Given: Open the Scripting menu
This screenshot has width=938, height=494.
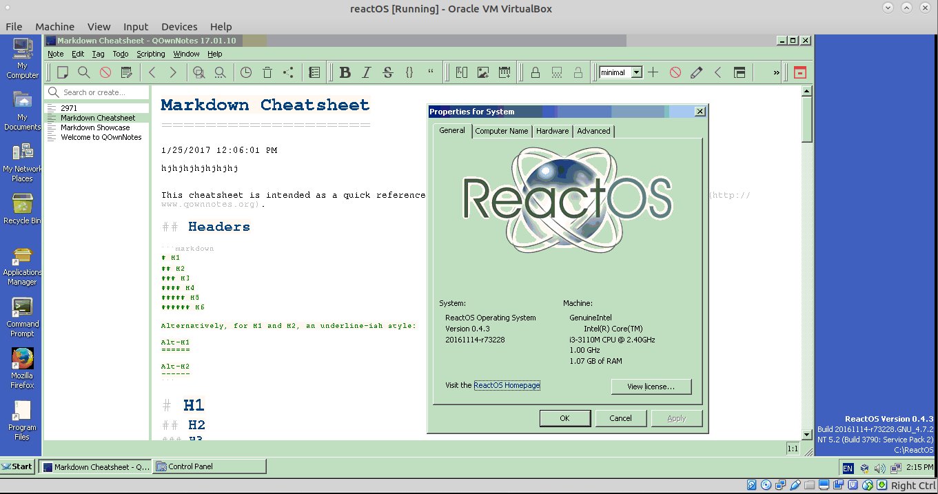Looking at the screenshot, I should [x=151, y=54].
